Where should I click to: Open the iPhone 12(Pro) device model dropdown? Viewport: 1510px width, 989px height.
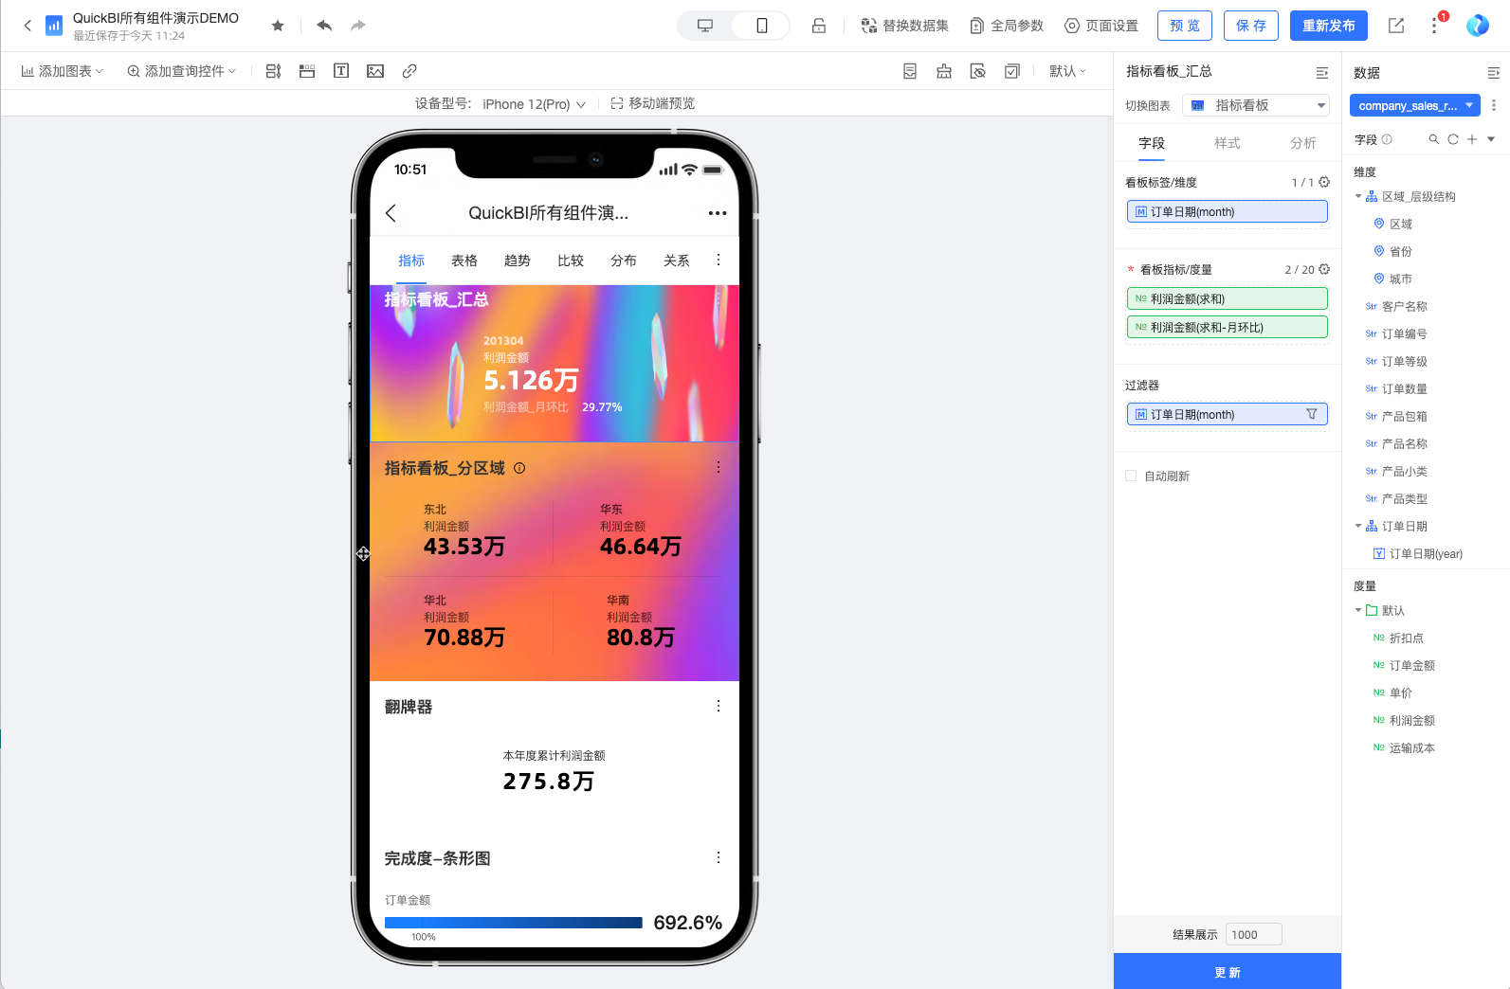coord(534,104)
